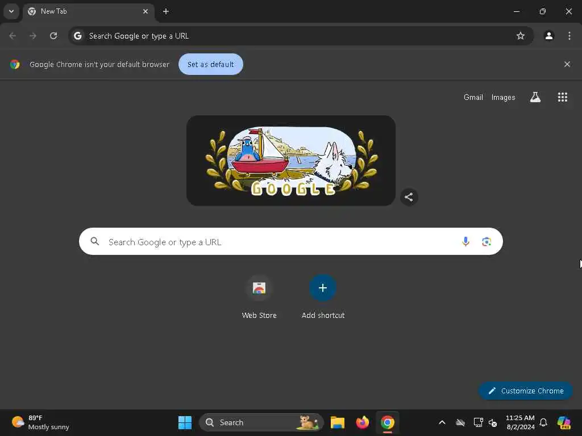Open the network display tray icon
582x436 pixels.
pos(478,422)
